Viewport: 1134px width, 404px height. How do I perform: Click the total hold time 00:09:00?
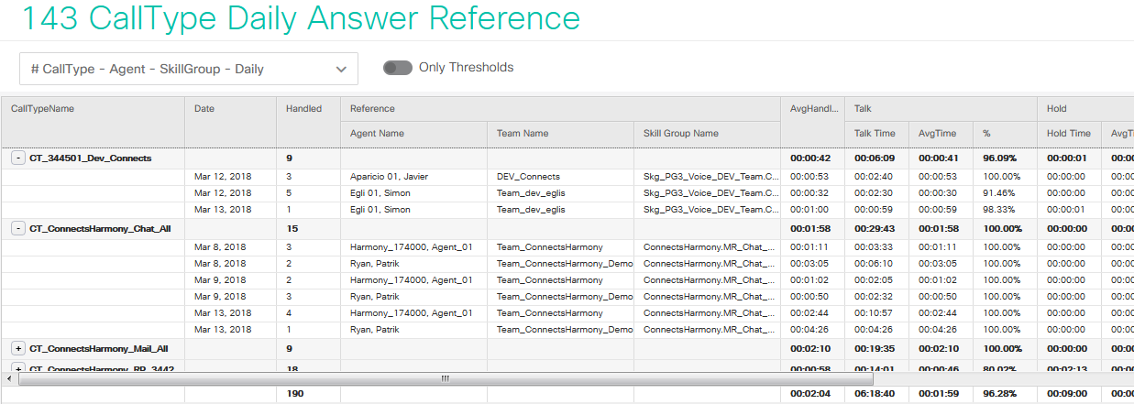1068,394
